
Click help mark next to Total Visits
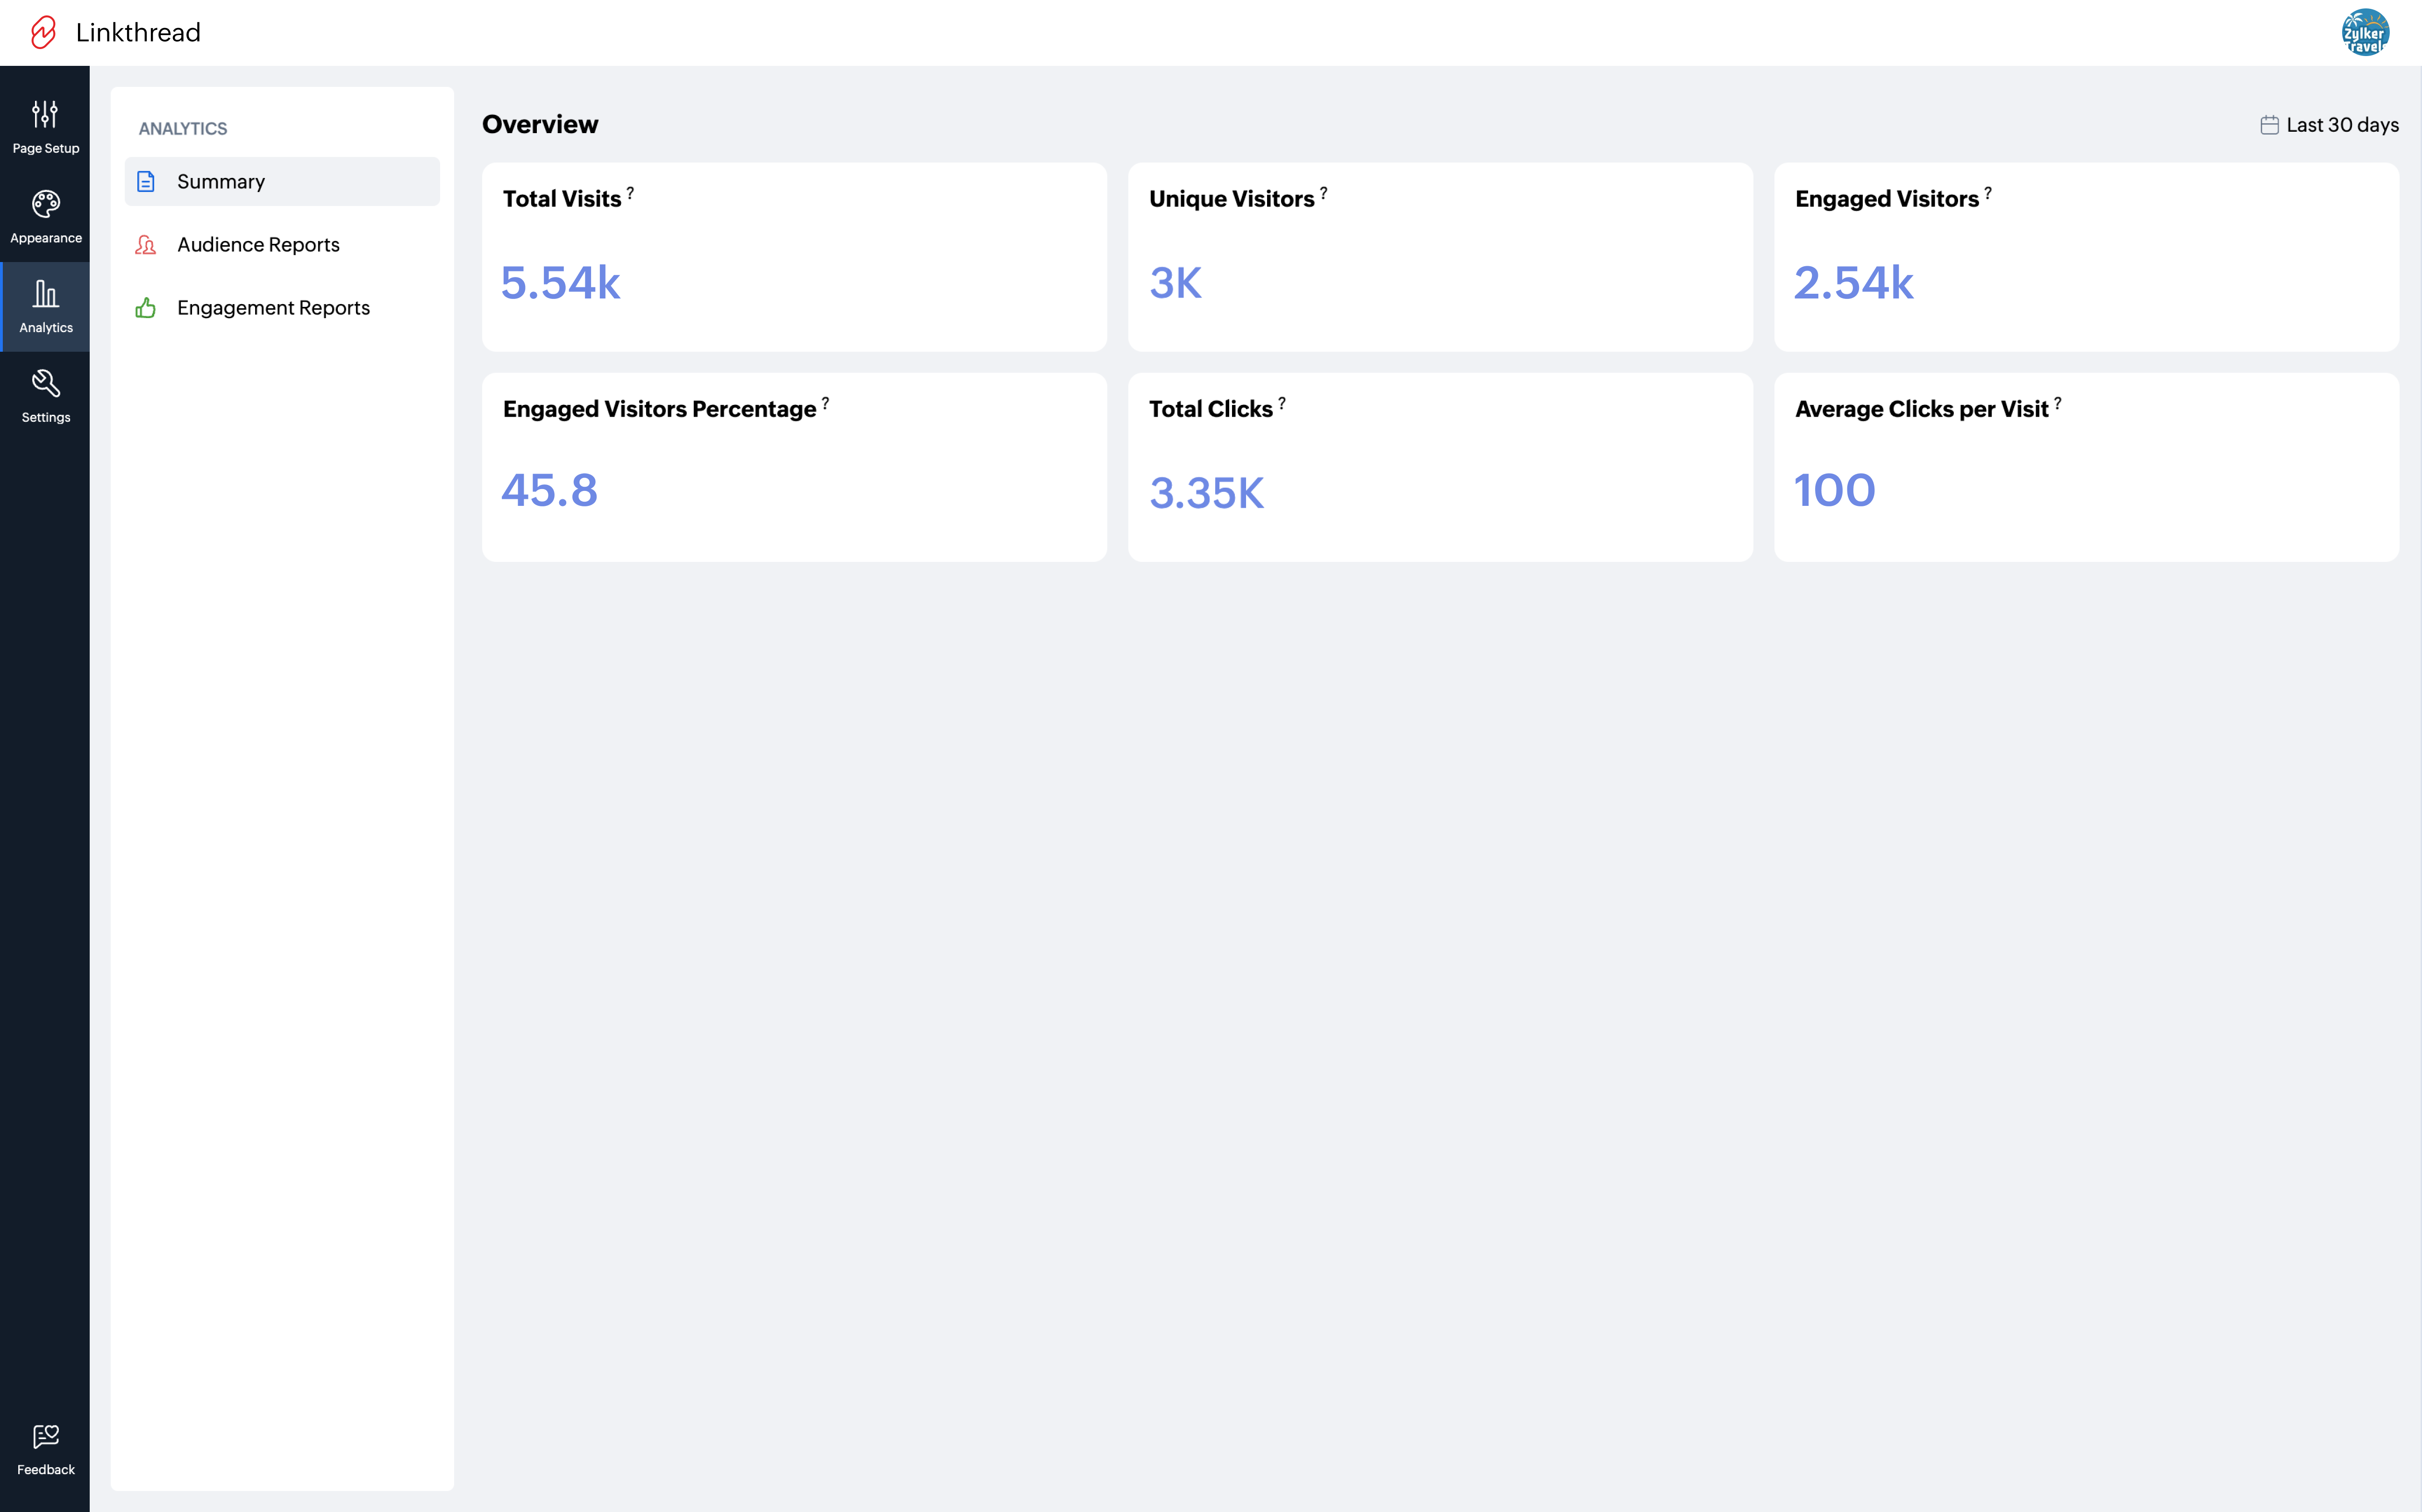coord(630,193)
